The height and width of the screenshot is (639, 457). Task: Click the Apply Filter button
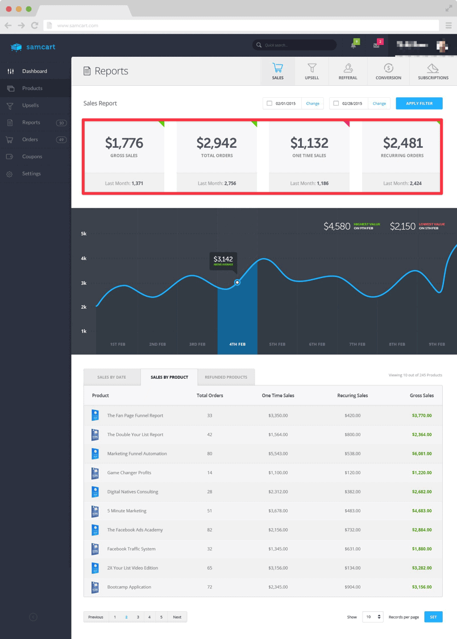[419, 103]
